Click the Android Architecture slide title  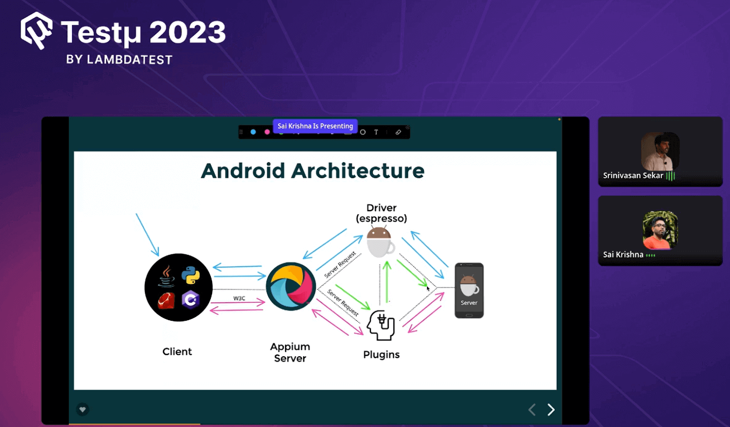click(x=313, y=171)
